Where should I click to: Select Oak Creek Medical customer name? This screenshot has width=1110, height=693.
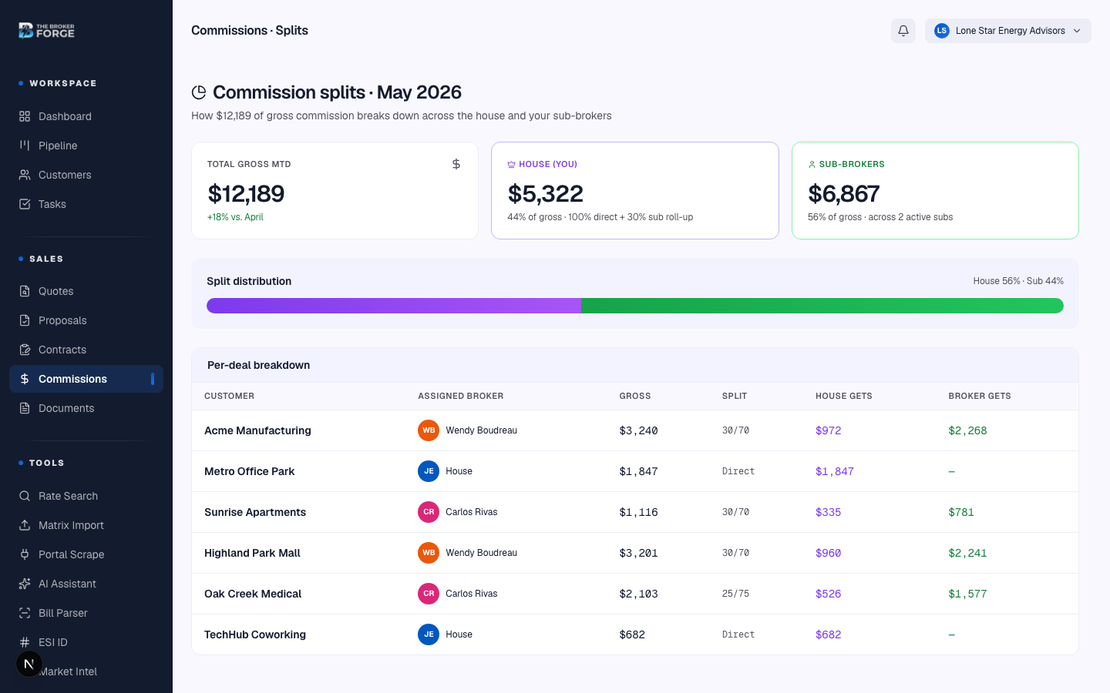[253, 594]
